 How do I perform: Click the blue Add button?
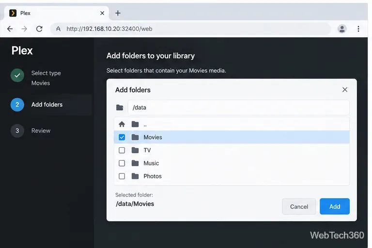pyautogui.click(x=335, y=206)
